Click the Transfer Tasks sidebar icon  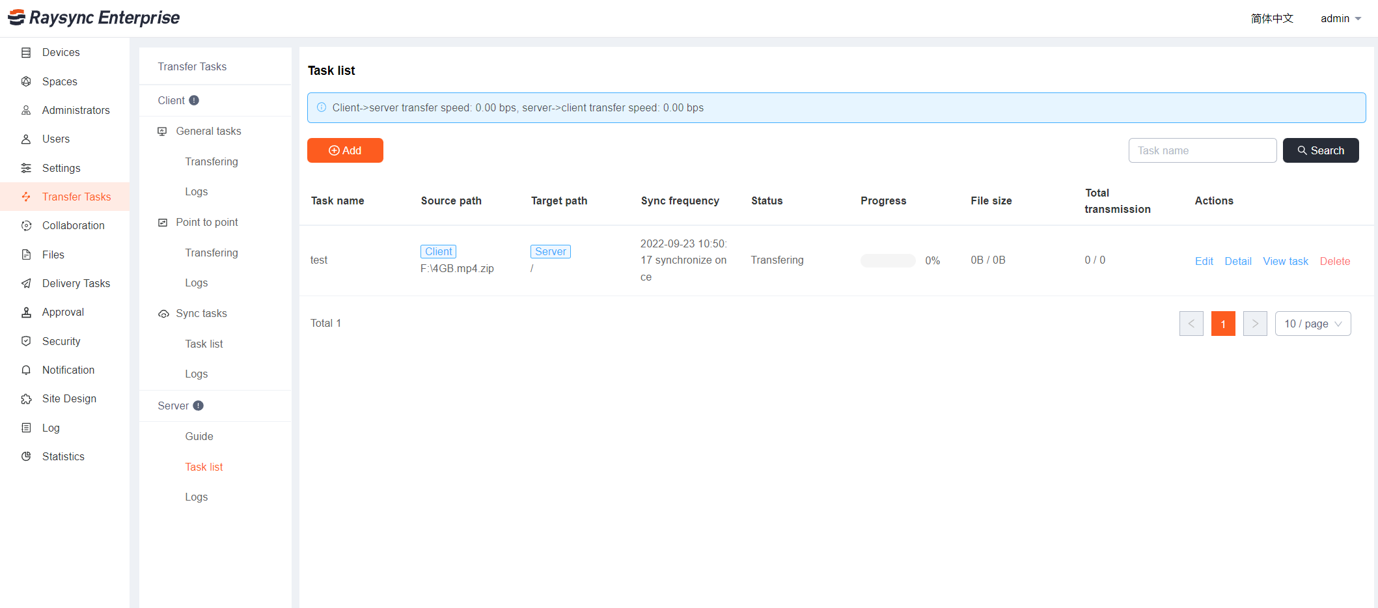pyautogui.click(x=26, y=197)
